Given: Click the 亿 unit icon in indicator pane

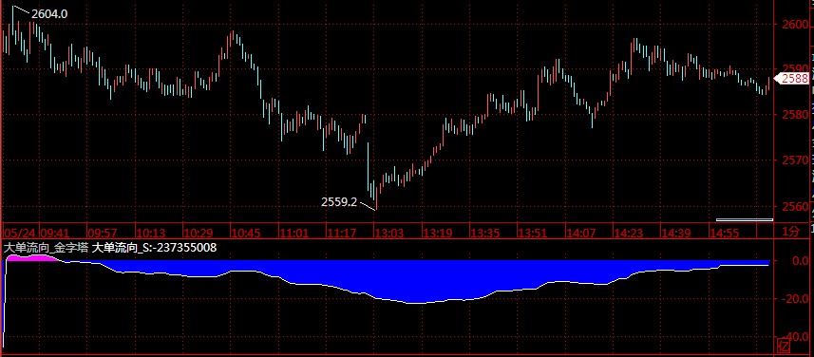Looking at the screenshot, I should (x=784, y=346).
